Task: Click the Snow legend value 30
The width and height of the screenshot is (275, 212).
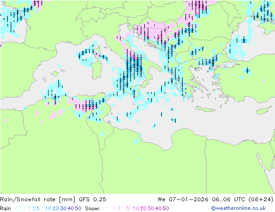Action: point(151,209)
